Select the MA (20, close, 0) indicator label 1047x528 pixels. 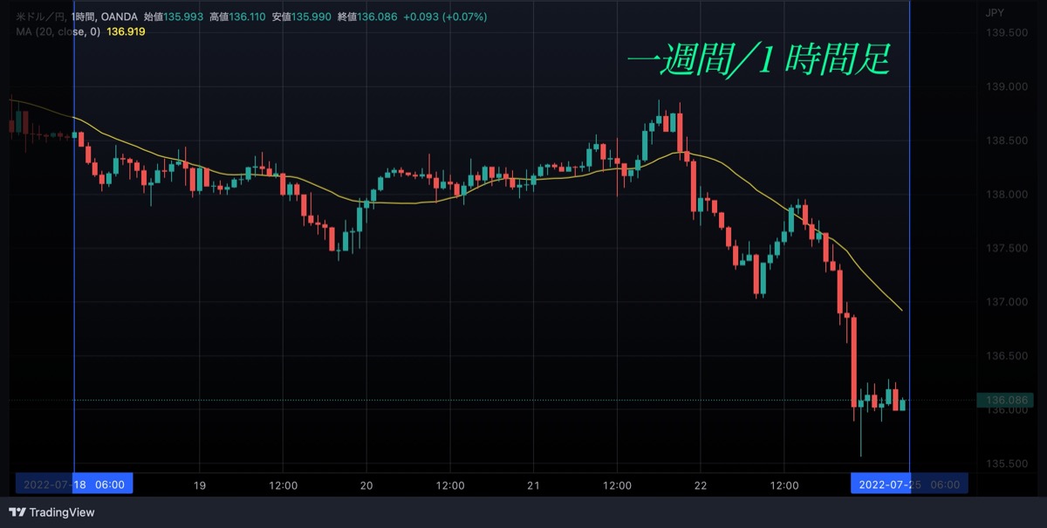[58, 31]
